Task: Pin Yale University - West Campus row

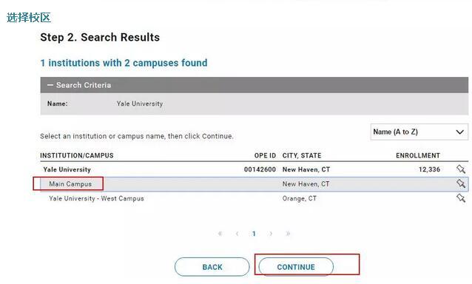Action: coord(461,198)
